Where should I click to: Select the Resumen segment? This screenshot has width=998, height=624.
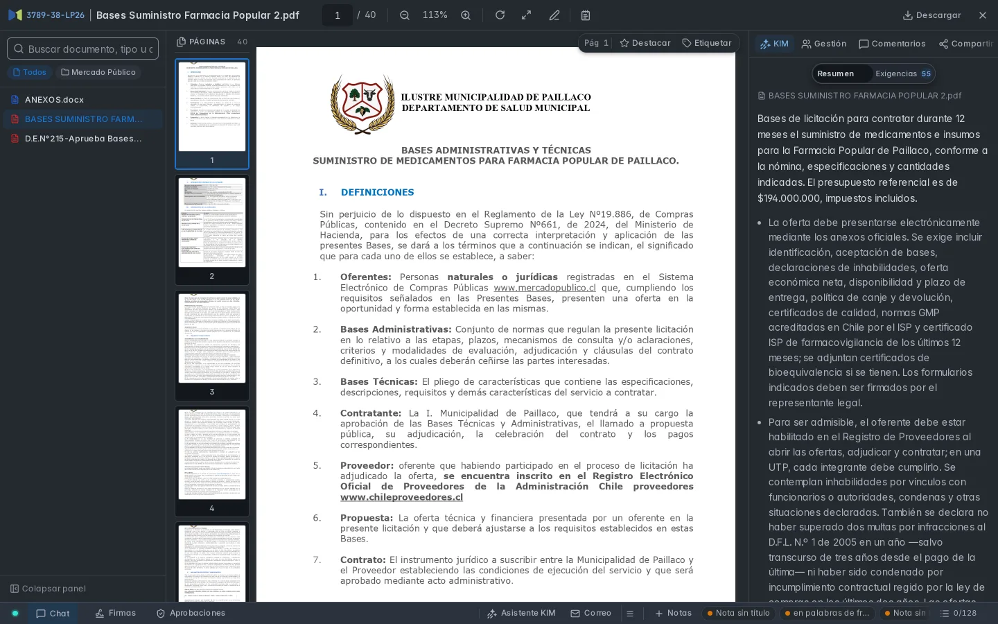836,73
